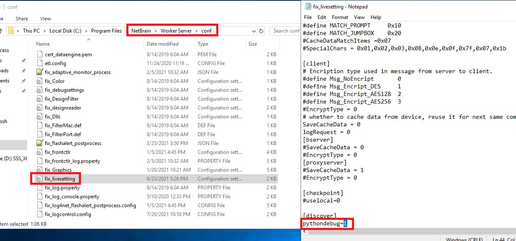Expand chevron after This PC breadcrumb

(x=45, y=31)
